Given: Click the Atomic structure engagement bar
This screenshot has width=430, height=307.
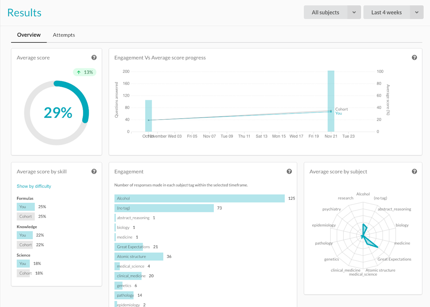Looking at the screenshot, I should point(139,256).
